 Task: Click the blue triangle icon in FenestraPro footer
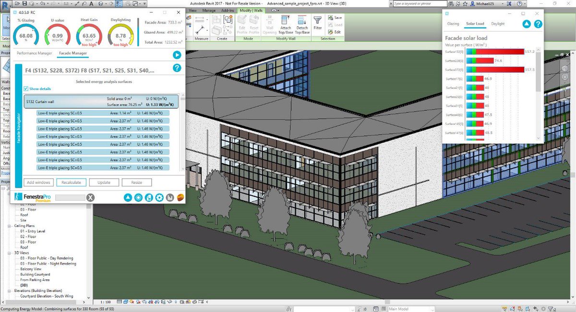click(x=128, y=197)
